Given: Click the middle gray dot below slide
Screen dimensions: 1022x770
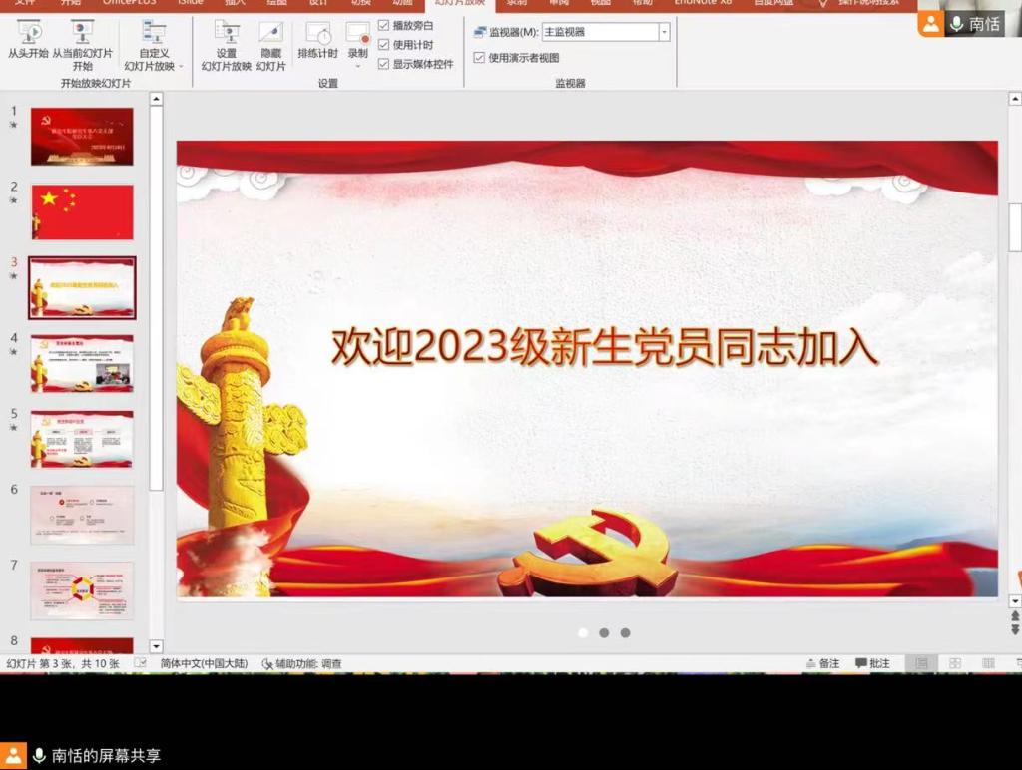Looking at the screenshot, I should click(x=604, y=633).
